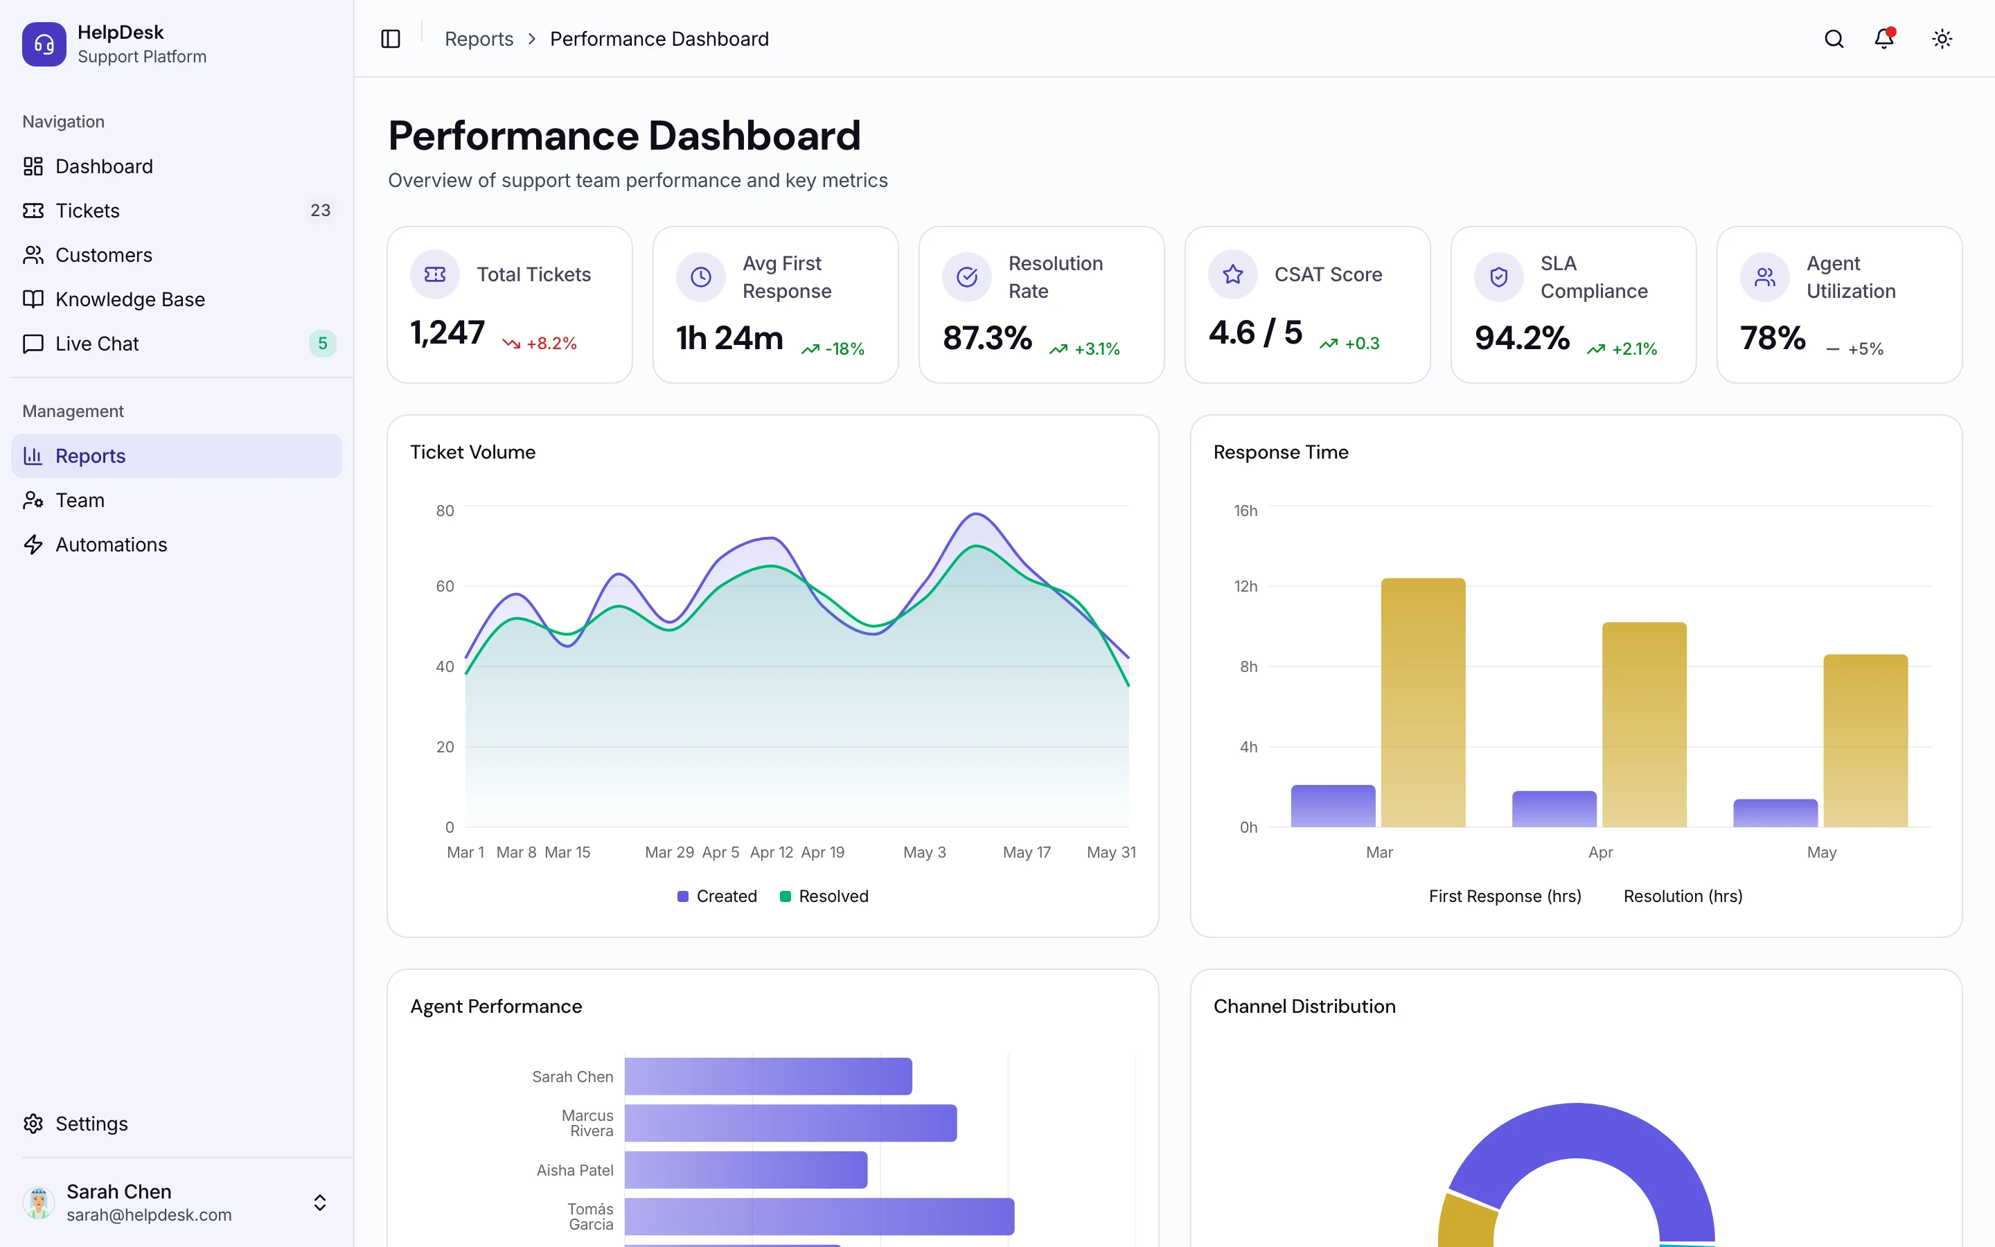
Task: Click Sarah Chen's agent performance bar
Action: point(768,1077)
